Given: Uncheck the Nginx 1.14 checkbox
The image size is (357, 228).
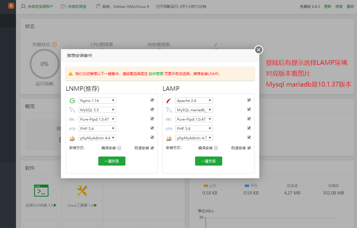Looking at the screenshot, I should point(152,100).
